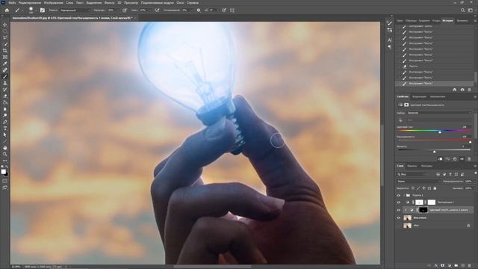The image size is (478, 269).
Task: Switch to the Градиент panel tab
Action: point(424,21)
